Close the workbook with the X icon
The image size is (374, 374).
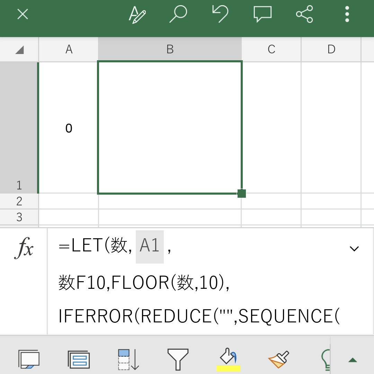tap(23, 14)
